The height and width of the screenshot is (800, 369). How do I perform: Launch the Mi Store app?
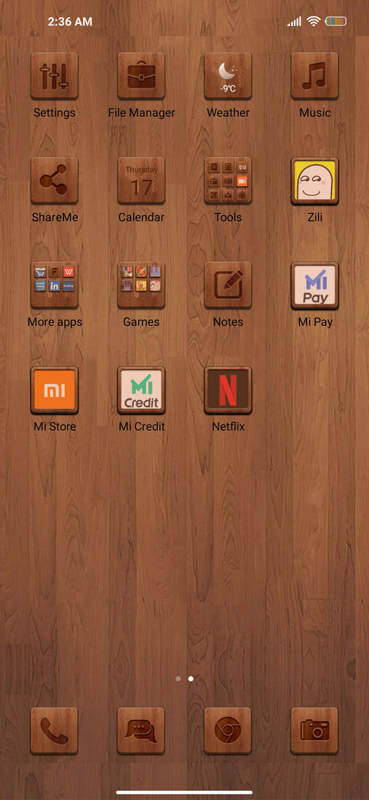[x=55, y=390]
